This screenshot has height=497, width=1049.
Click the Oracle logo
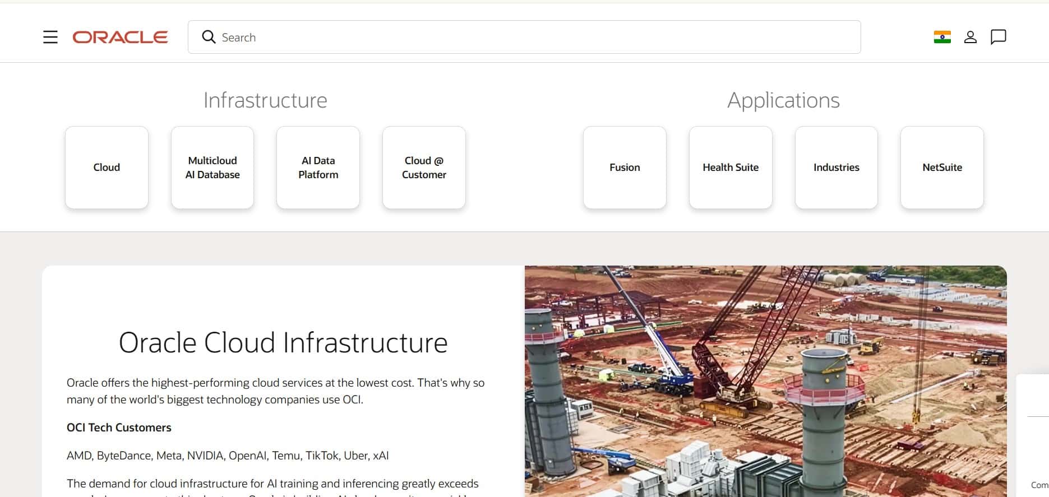pyautogui.click(x=120, y=37)
